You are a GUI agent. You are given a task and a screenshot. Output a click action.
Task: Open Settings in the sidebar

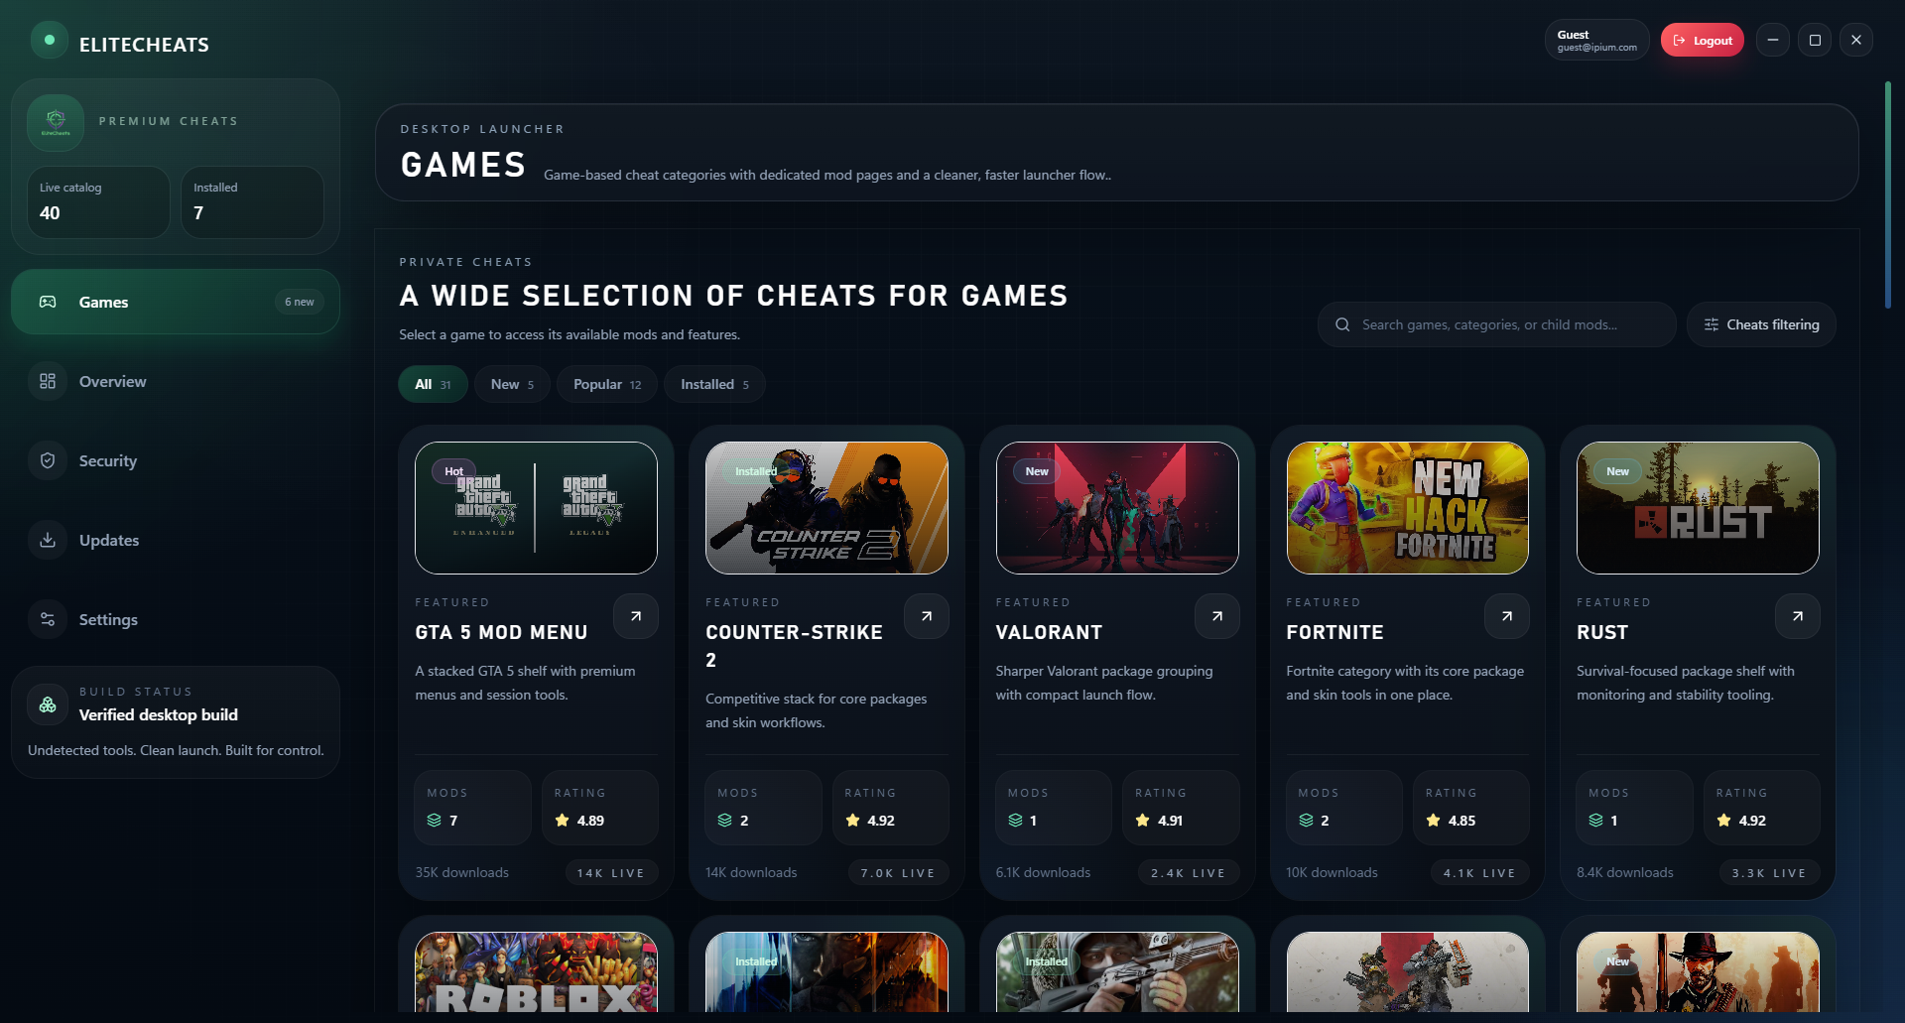[176, 619]
